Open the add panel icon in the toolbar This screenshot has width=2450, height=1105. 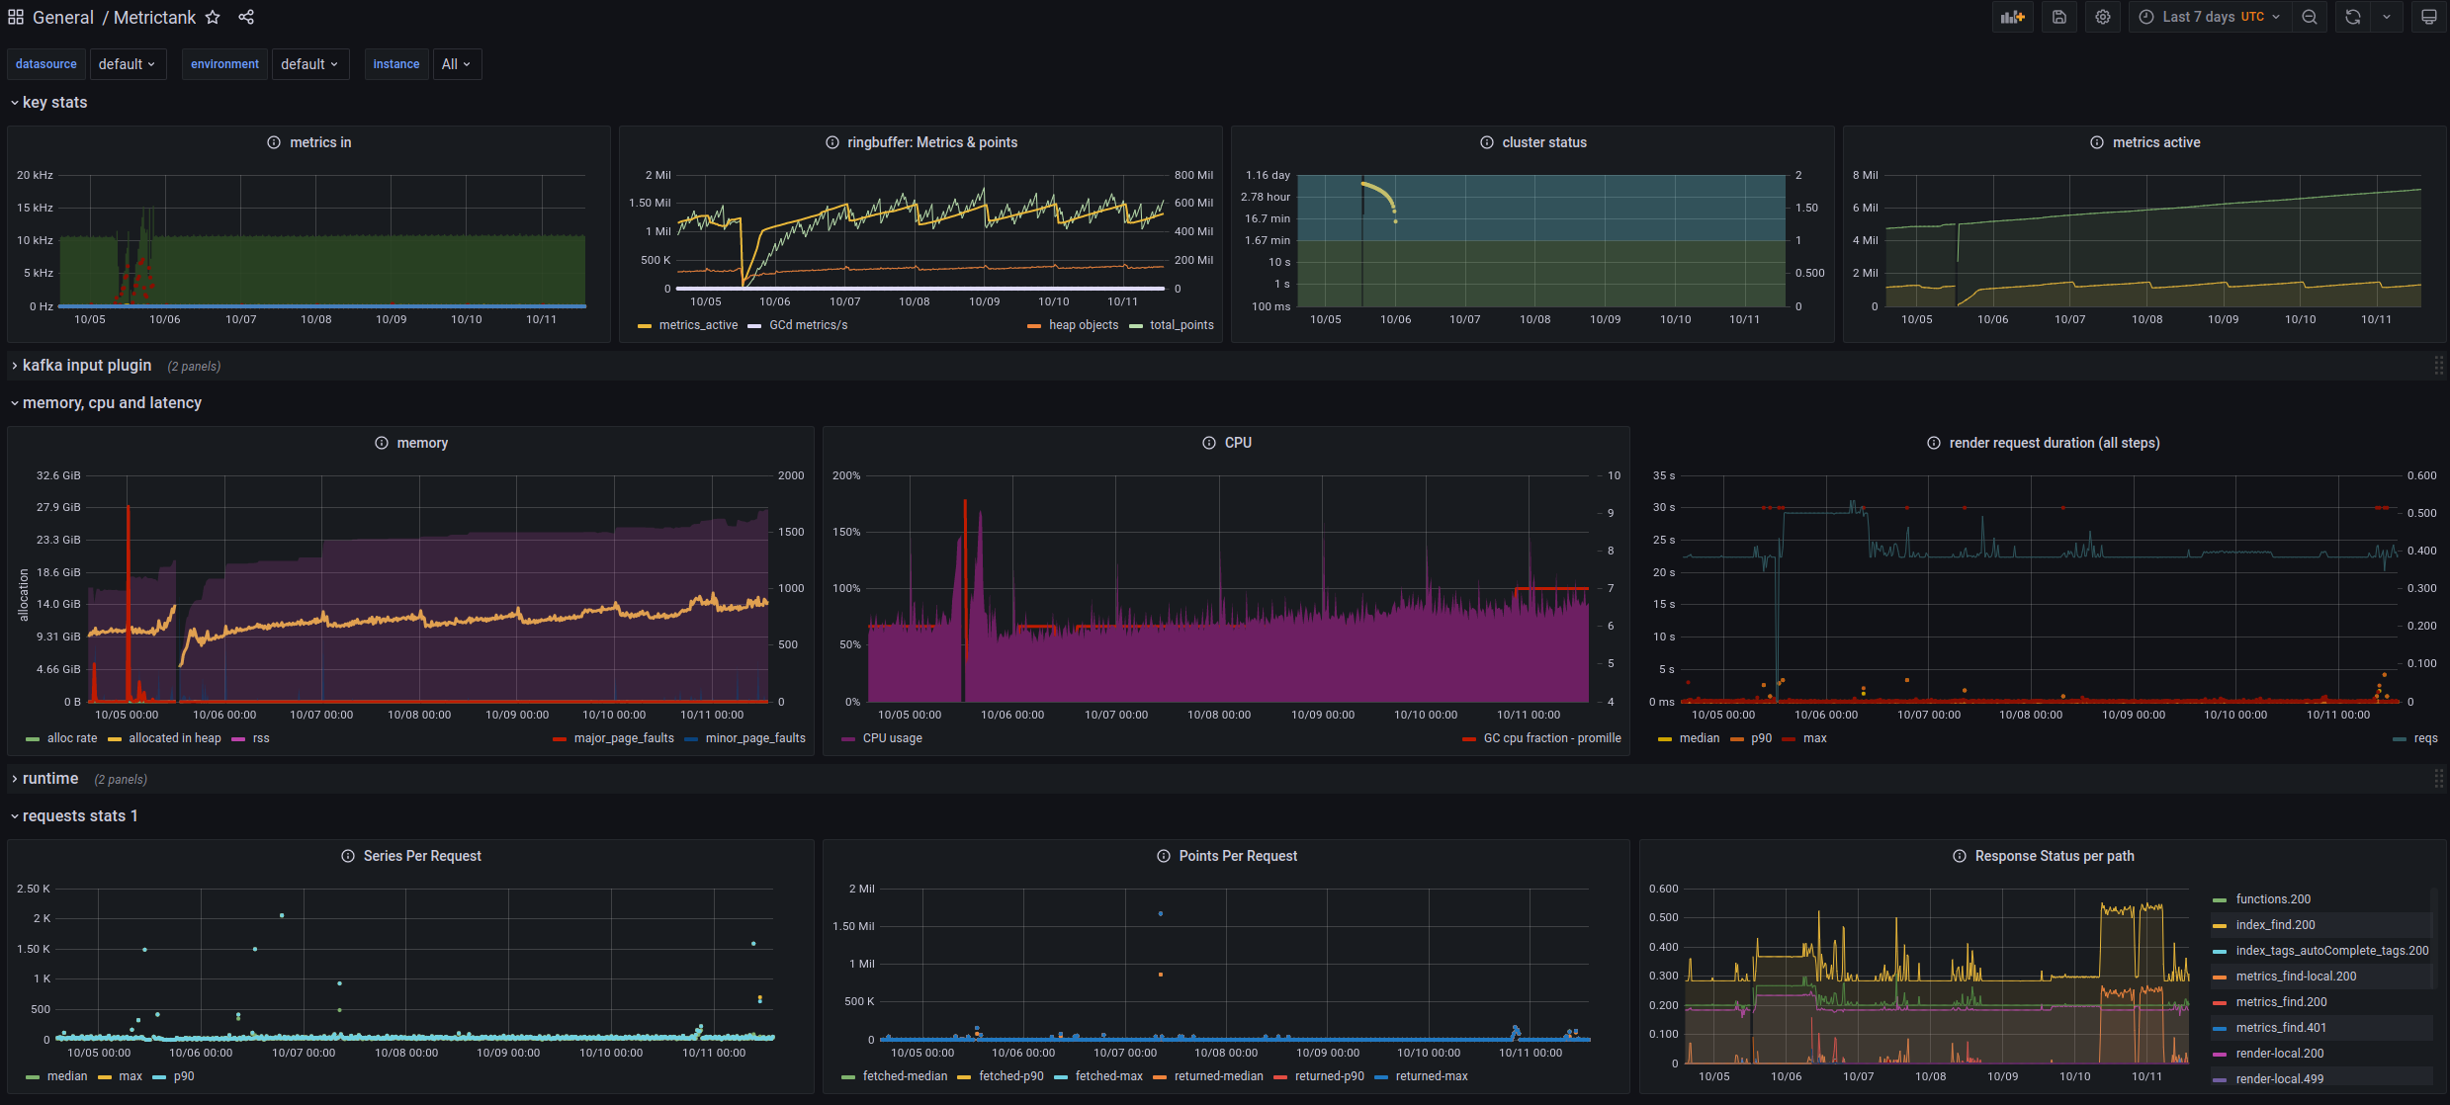2013,17
